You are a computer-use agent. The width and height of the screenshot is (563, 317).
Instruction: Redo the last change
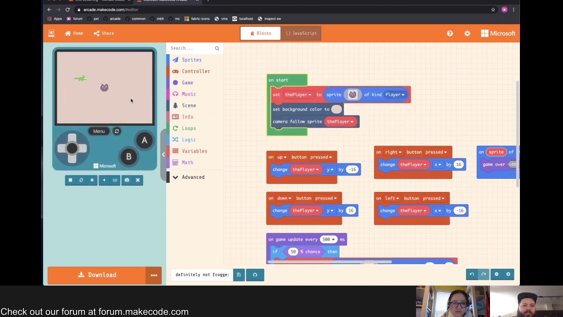(x=483, y=274)
